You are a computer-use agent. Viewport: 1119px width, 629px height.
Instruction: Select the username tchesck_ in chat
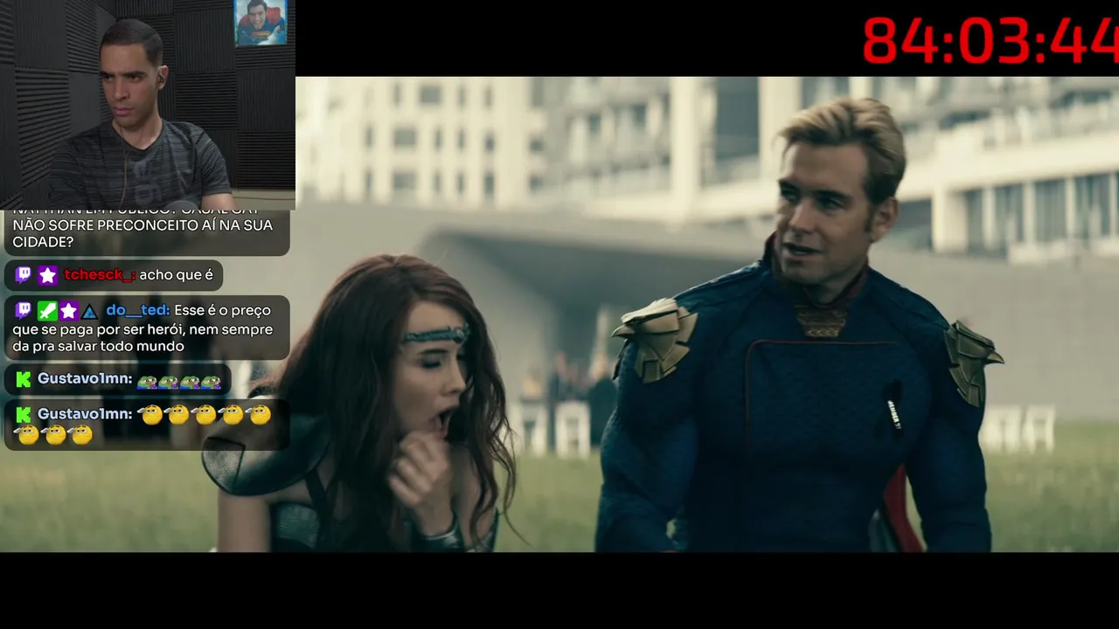[x=100, y=275]
